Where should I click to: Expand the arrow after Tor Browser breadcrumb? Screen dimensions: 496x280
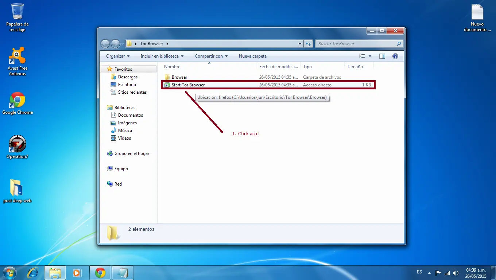click(167, 44)
